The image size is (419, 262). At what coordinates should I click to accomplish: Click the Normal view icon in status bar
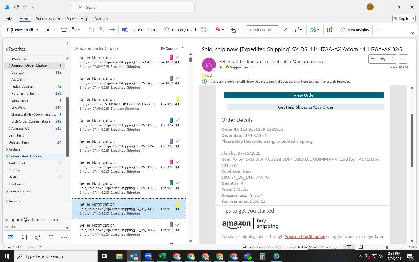tap(349, 247)
